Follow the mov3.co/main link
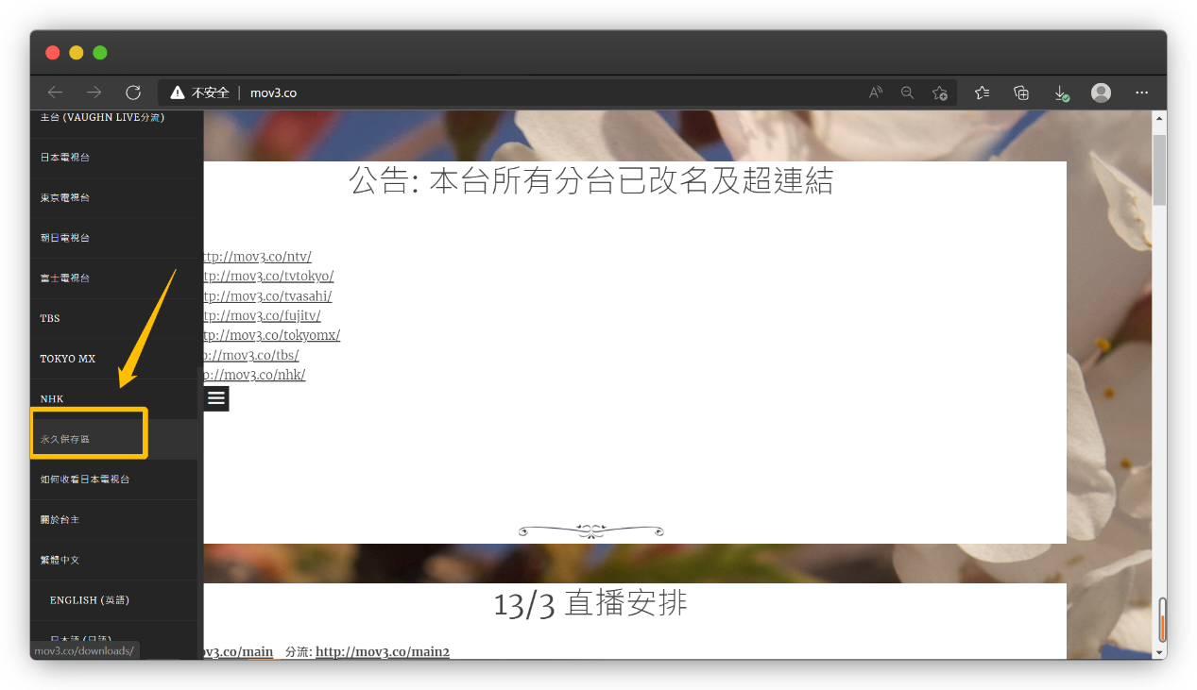 coord(239,651)
